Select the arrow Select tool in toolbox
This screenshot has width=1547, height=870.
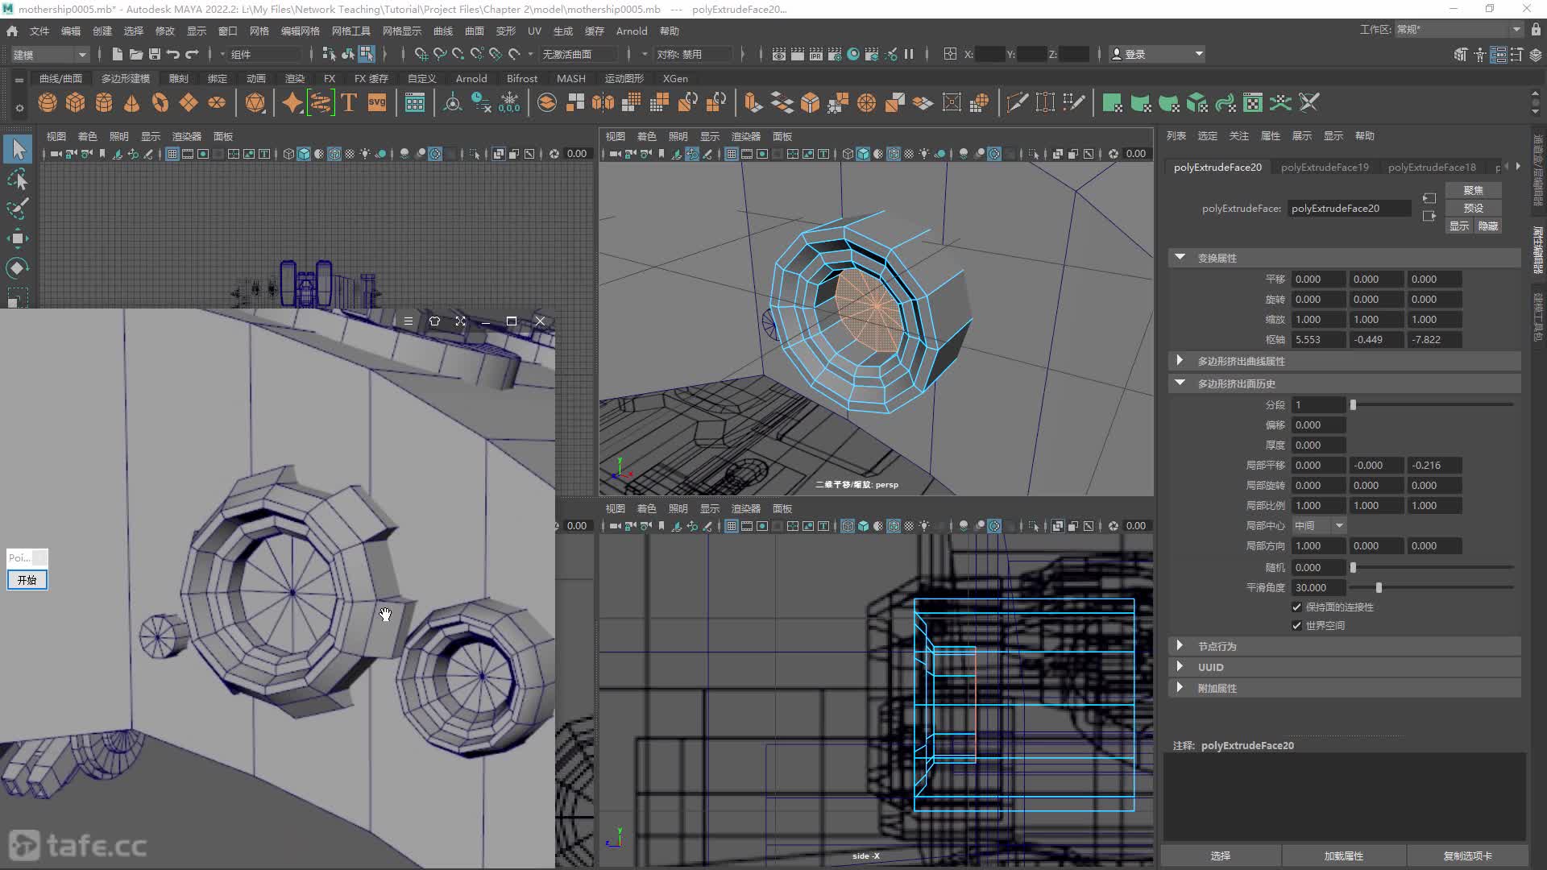(18, 150)
